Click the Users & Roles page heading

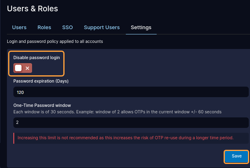pyautogui.click(x=32, y=8)
